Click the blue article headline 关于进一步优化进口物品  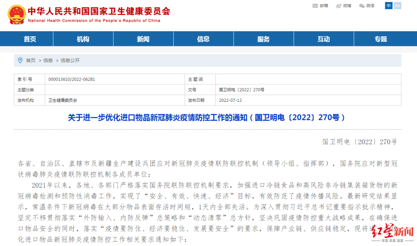pos(206,118)
